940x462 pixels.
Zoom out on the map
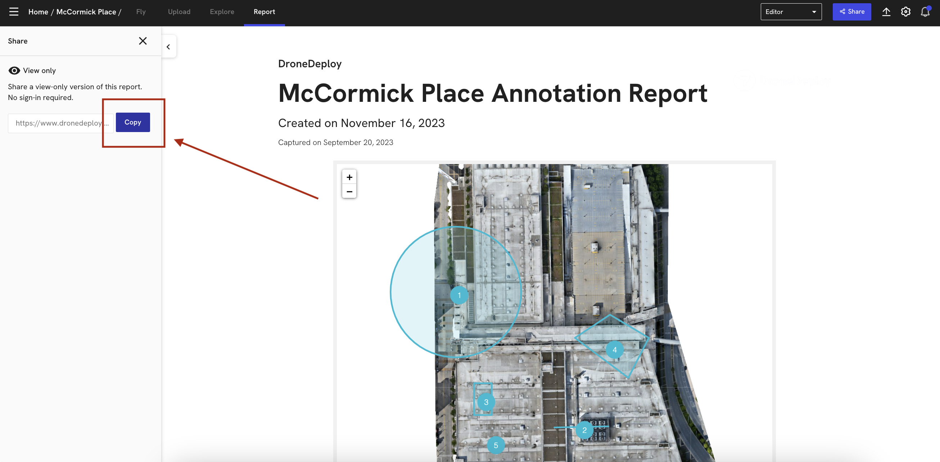[x=349, y=191]
